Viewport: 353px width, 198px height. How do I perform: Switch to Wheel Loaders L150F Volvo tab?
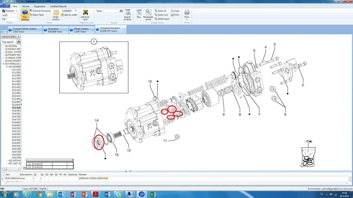(x=81, y=30)
